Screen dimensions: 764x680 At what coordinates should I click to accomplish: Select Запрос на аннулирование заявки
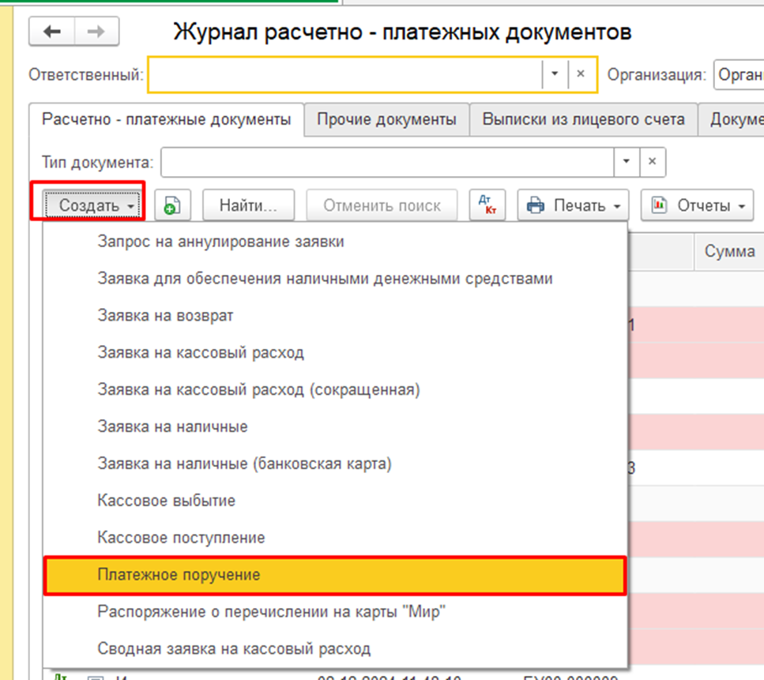tap(335, 242)
